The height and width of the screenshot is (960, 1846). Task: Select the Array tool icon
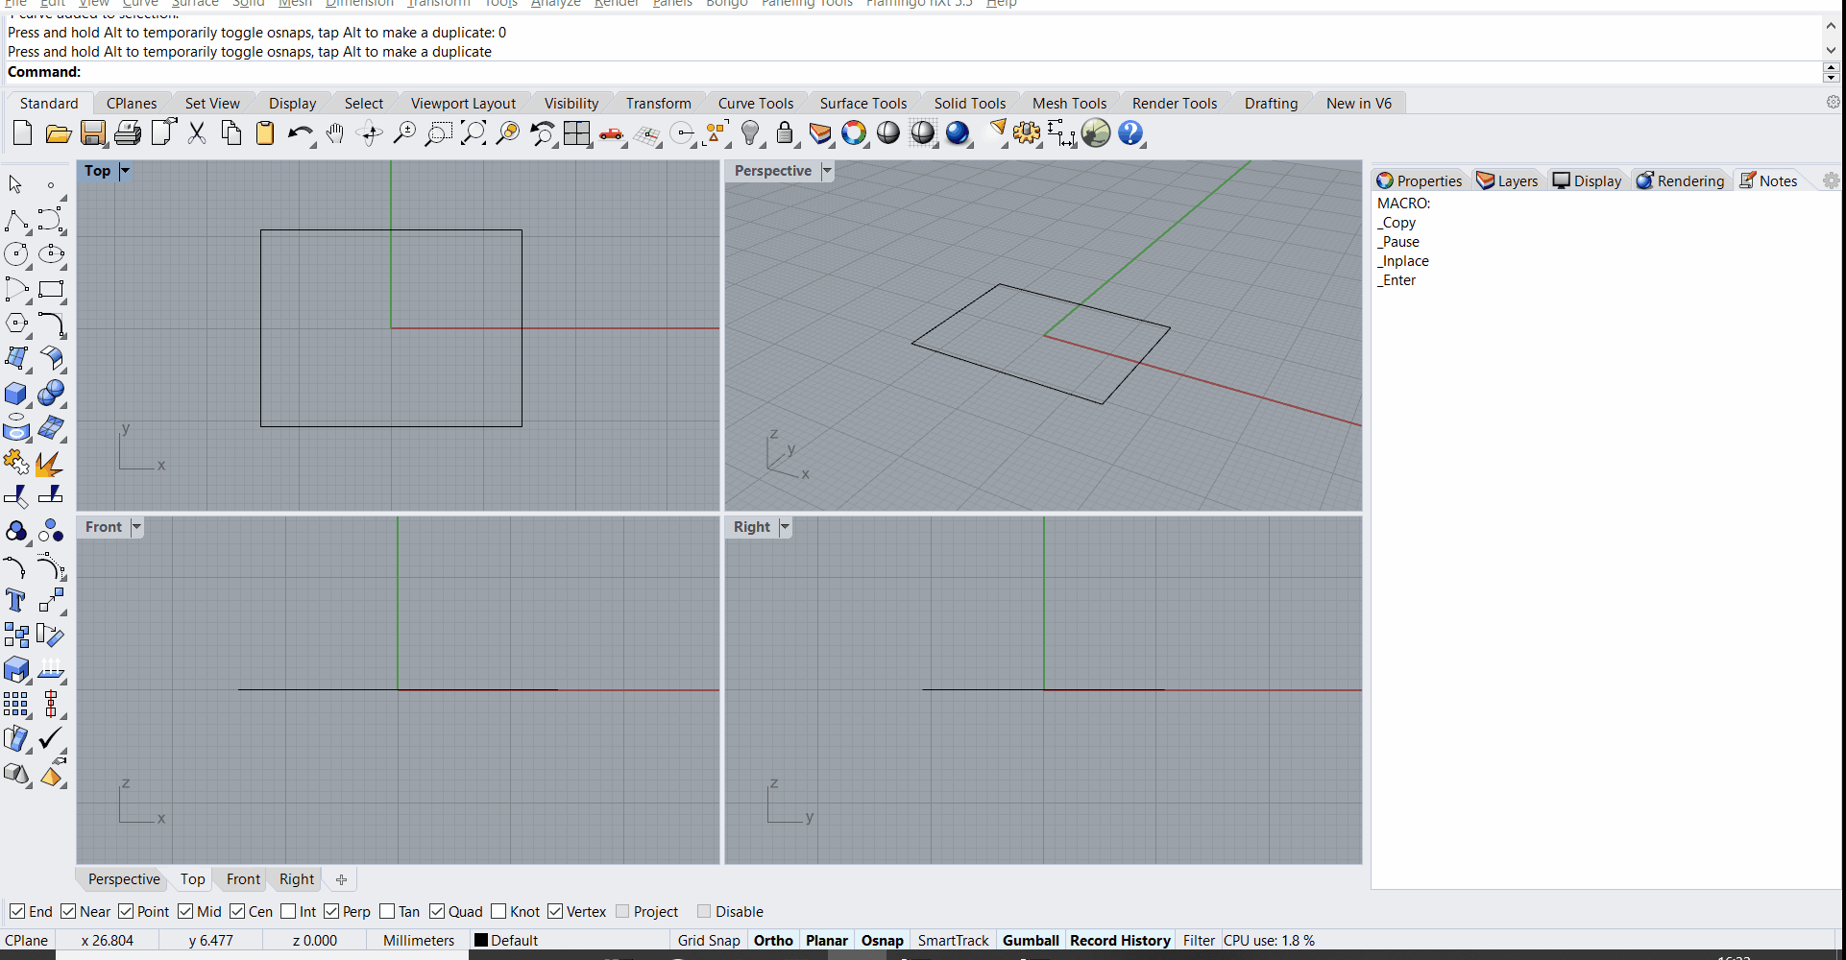pos(16,704)
